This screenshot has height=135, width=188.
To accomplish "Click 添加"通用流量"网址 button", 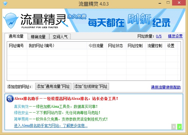I will [53, 86].
